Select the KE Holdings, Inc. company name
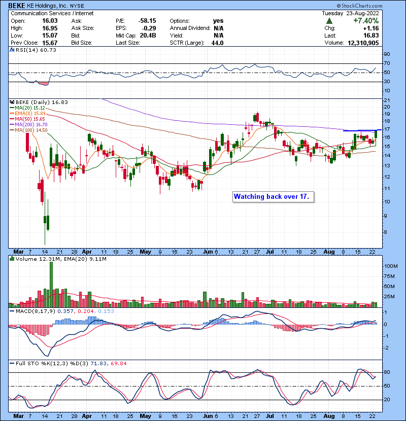This screenshot has width=406, height=421. 47,6
